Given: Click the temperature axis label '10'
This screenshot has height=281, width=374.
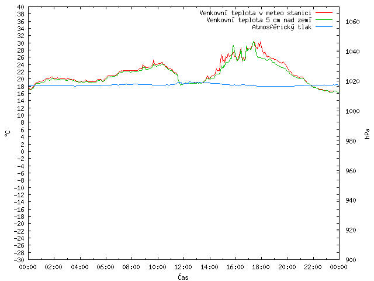Looking at the screenshot, I should 21,115.
